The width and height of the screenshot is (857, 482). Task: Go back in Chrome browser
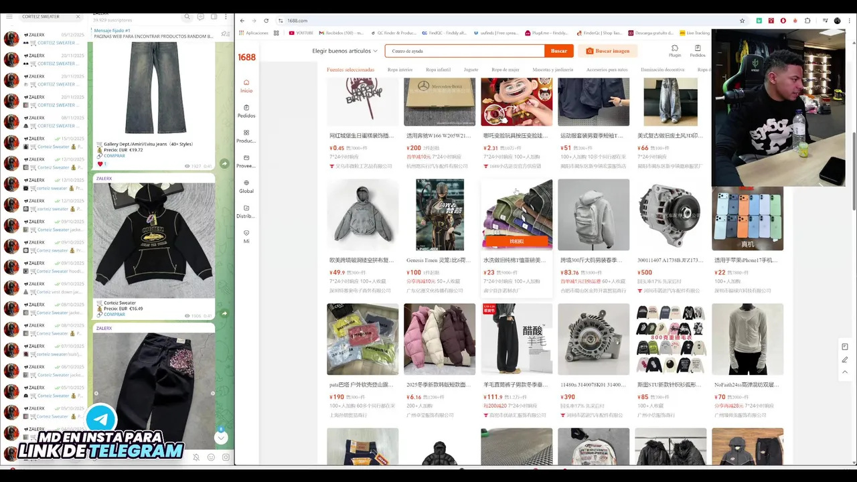pyautogui.click(x=242, y=21)
